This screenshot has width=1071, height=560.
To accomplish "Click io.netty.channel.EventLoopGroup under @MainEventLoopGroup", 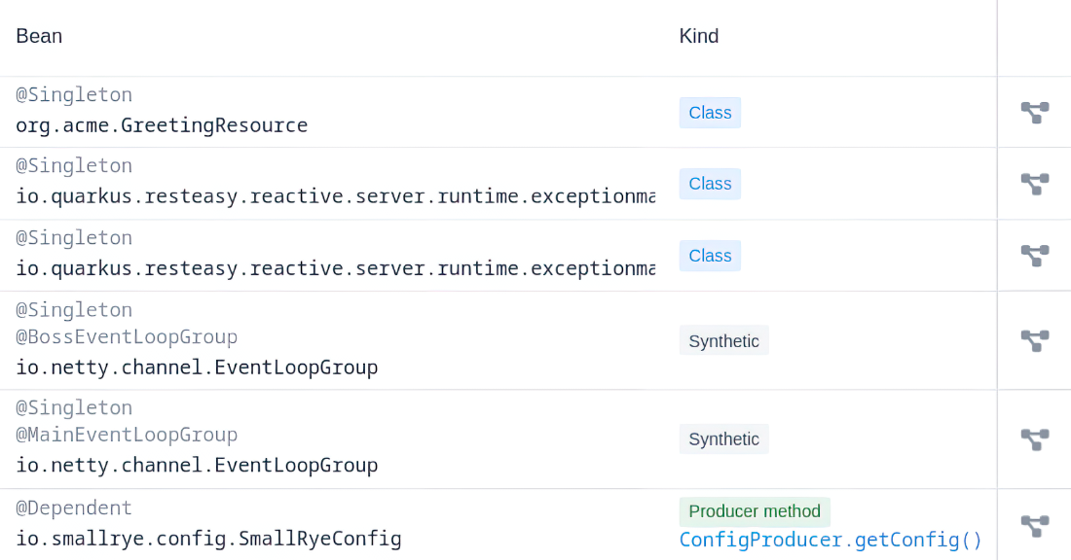I will pyautogui.click(x=197, y=465).
